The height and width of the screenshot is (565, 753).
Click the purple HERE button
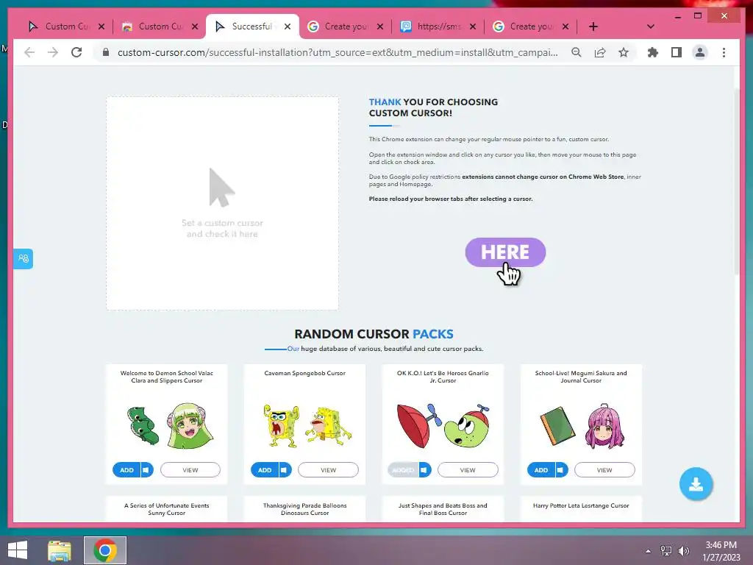click(x=505, y=252)
